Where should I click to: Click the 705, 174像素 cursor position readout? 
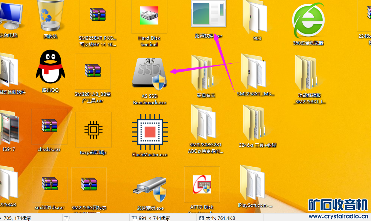17,218
